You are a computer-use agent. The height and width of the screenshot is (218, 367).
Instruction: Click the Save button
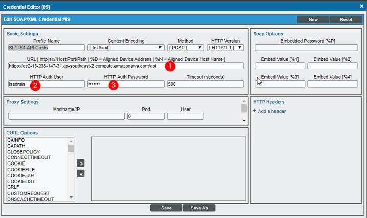click(166, 208)
